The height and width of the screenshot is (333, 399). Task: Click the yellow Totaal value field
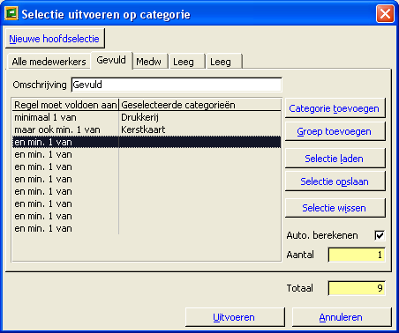point(357,288)
